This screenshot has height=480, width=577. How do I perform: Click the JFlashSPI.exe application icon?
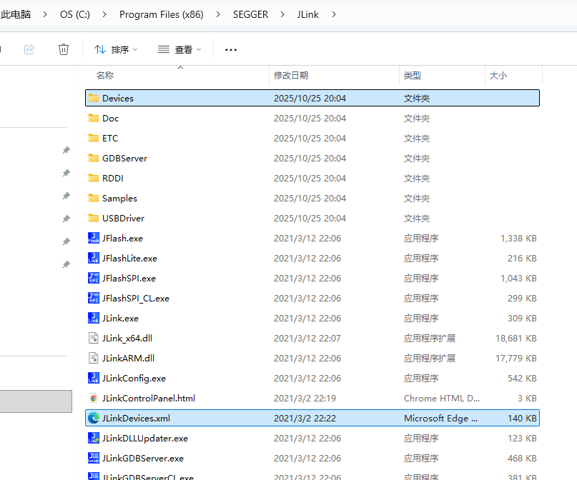[94, 278]
